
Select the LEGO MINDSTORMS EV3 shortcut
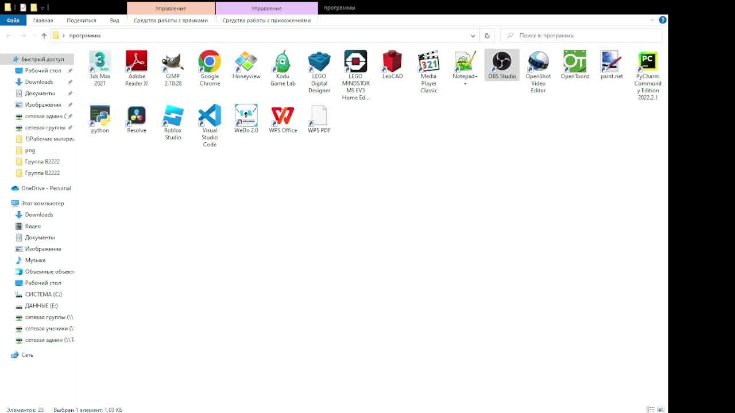point(355,75)
